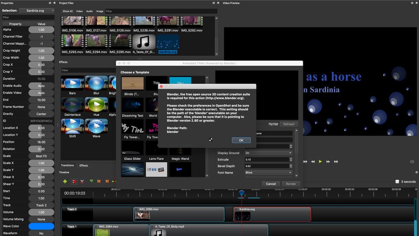Toggle the Show All filter button
Viewport: 419px width, 236px height.
click(67, 11)
